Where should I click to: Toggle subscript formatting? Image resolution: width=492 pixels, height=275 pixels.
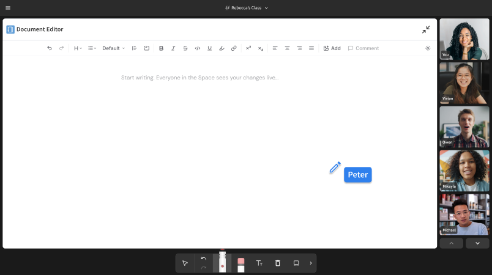261,48
